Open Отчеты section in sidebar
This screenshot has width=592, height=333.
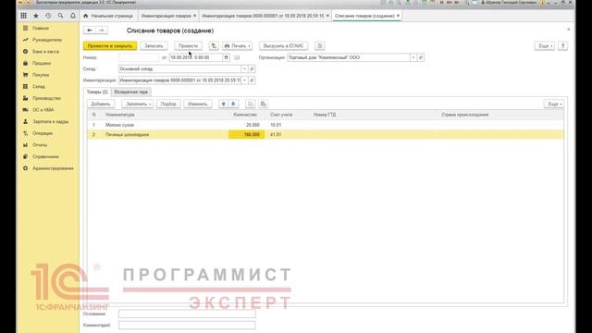click(x=40, y=145)
